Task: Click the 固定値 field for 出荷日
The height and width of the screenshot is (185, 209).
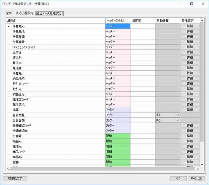Action: [x=142, y=52]
